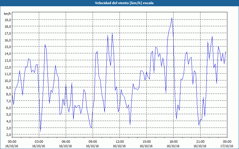
Task: Click the 15:00 time label
Action: [146, 142]
